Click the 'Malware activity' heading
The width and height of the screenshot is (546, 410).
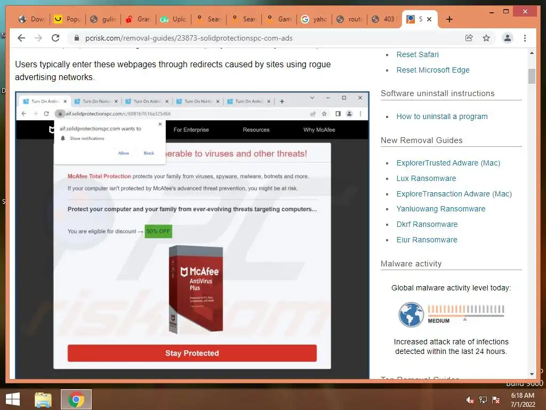411,264
